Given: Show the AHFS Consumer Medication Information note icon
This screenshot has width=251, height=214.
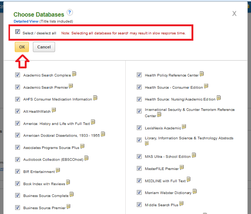Looking at the screenshot, I should coord(95,98).
